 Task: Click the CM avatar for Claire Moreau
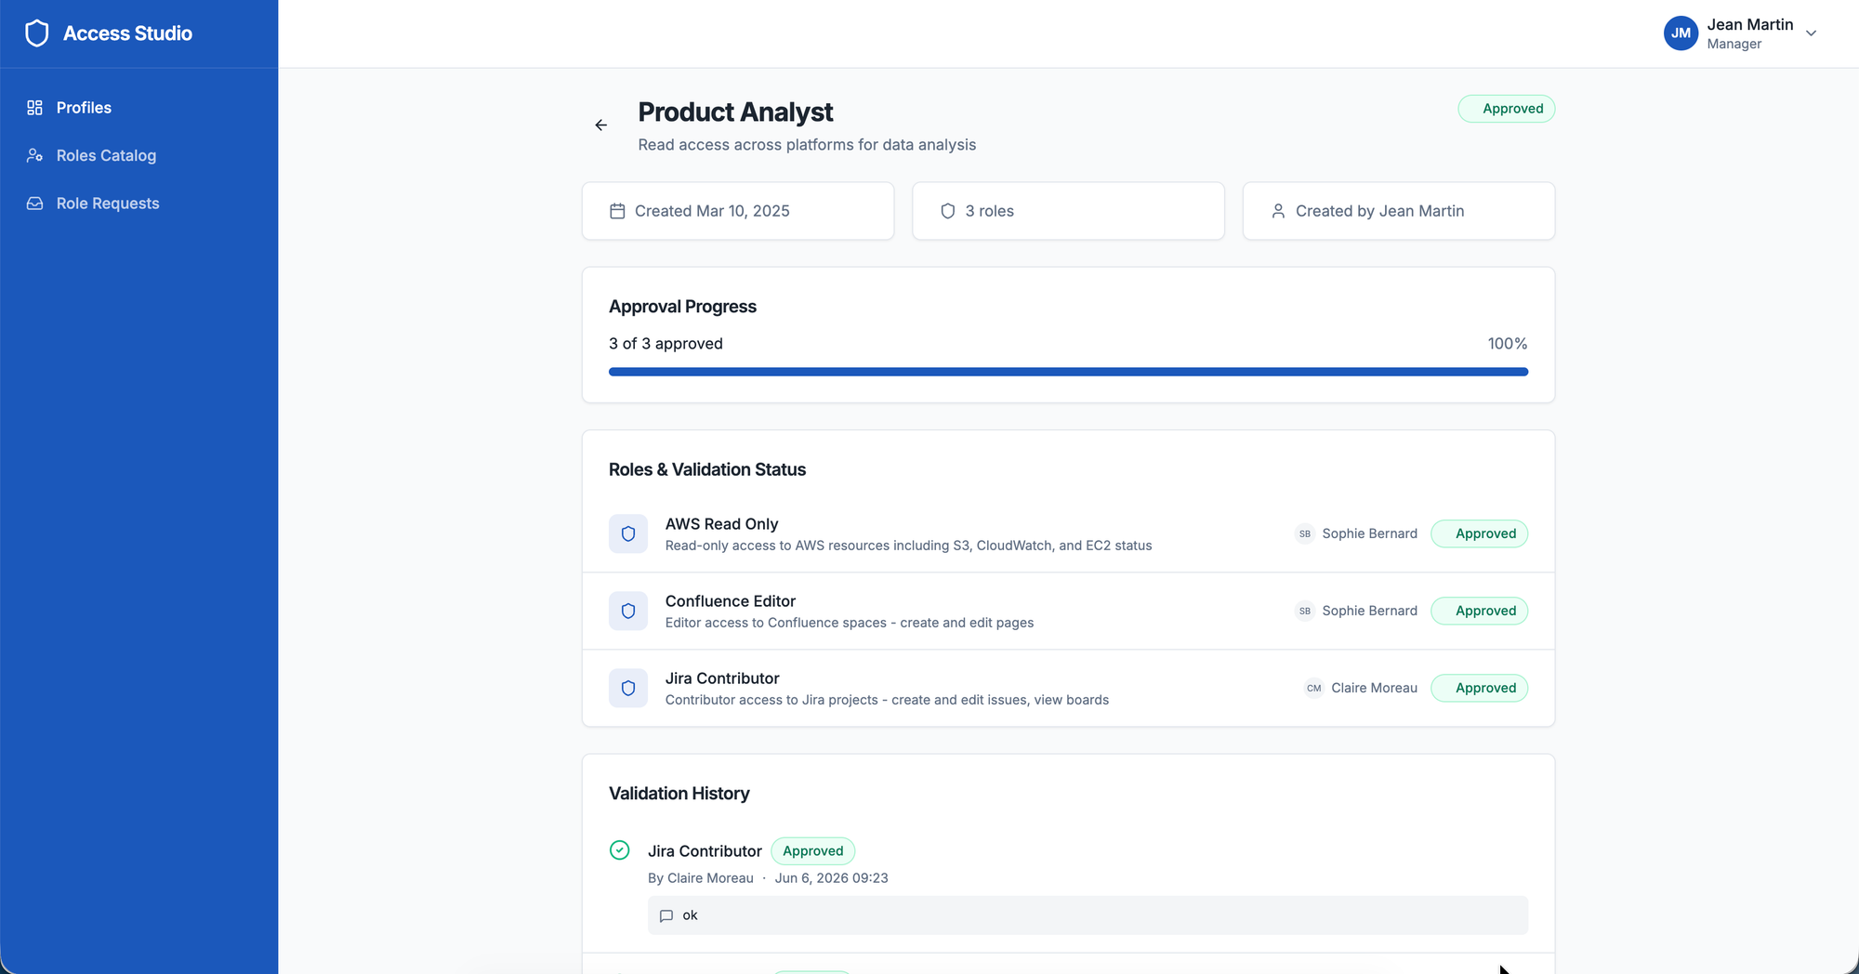point(1313,688)
